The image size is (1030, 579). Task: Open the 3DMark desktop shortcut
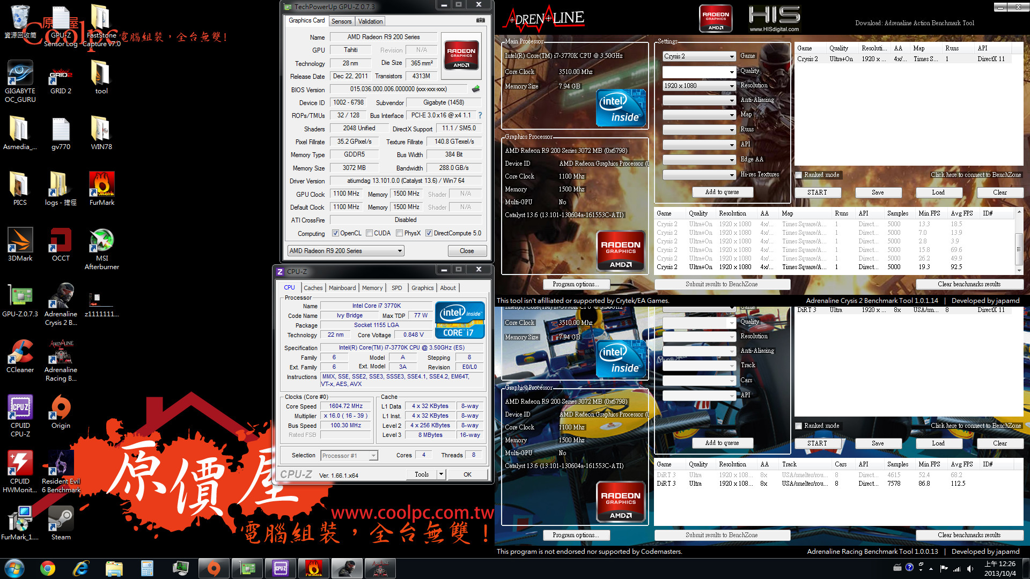[20, 244]
